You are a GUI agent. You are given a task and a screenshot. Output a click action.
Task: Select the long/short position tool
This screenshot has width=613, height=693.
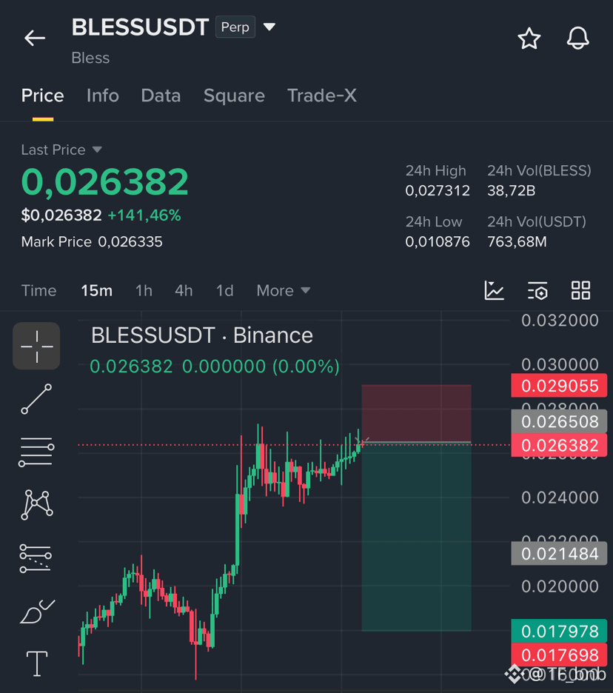coord(36,558)
